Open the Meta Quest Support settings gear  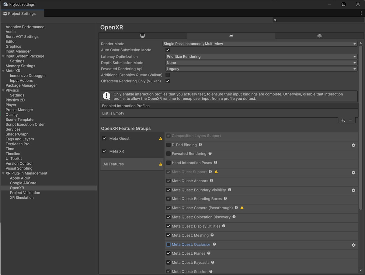click(353, 172)
